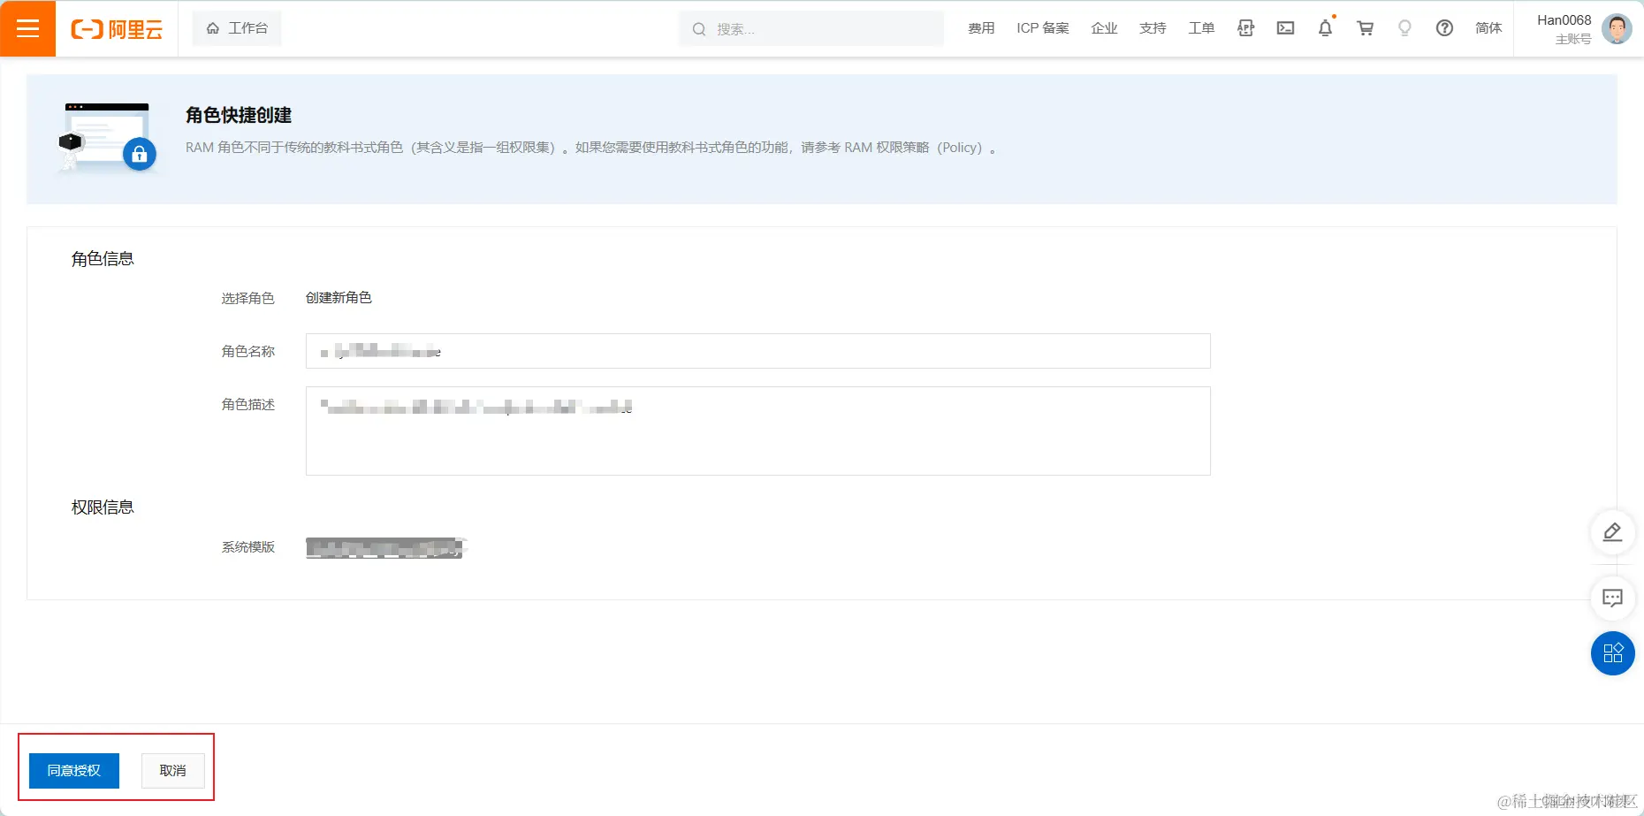Click the Alibaba Cloud logo
The image size is (1644, 816).
tap(117, 29)
